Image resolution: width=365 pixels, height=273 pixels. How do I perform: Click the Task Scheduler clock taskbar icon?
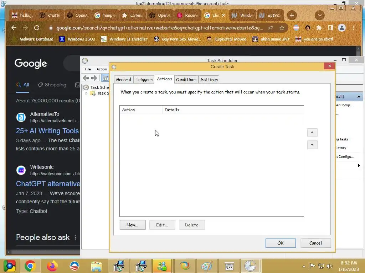click(250, 266)
